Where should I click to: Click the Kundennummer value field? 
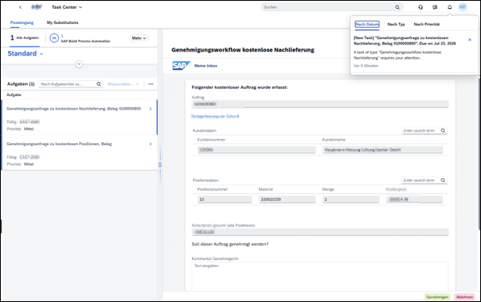click(256, 149)
